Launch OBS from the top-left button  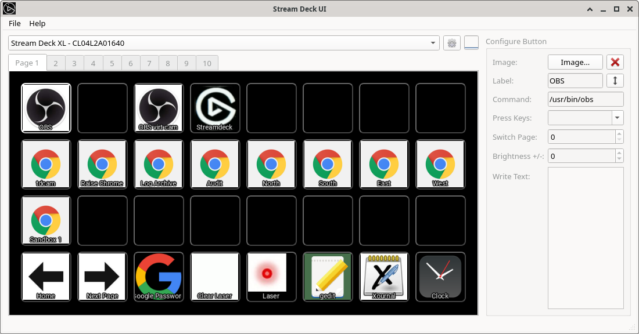46,108
